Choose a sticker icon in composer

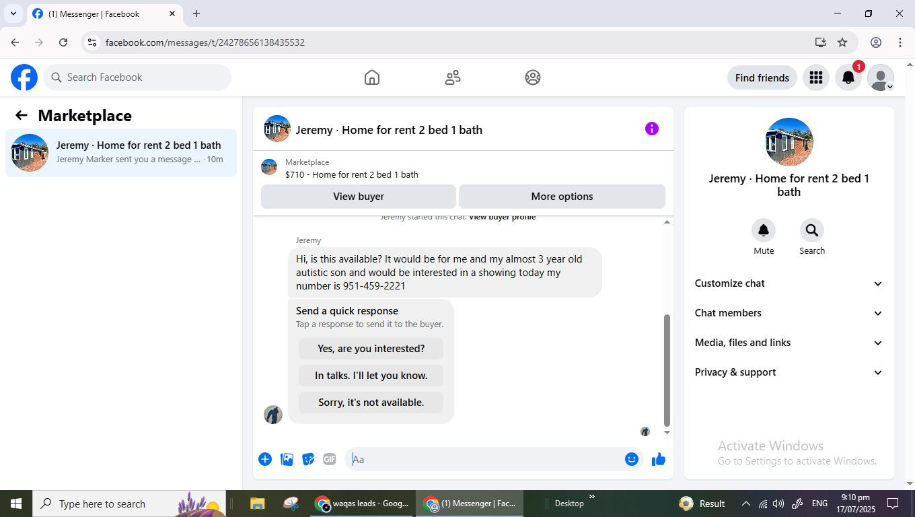[308, 459]
